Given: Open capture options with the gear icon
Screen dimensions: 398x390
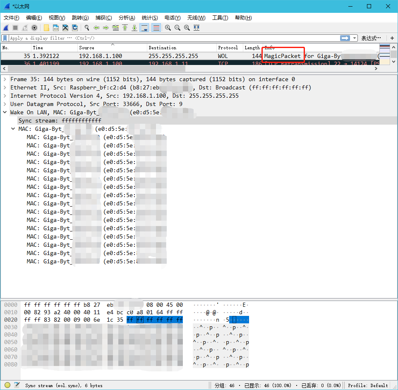Looking at the screenshot, I should (x=34, y=28).
